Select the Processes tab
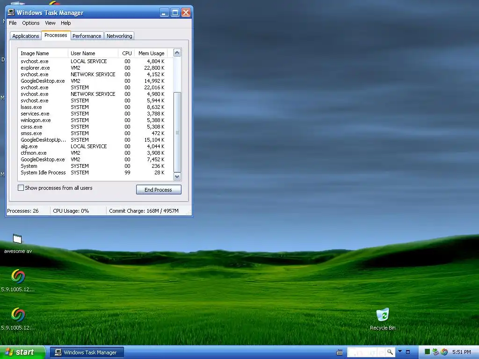This screenshot has height=359, width=479. click(x=56, y=35)
